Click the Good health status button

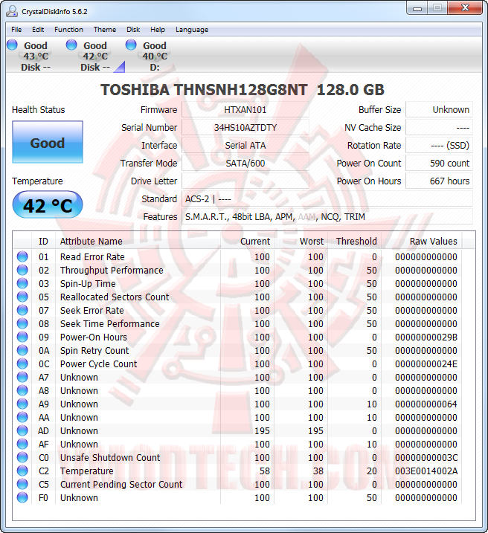pyautogui.click(x=48, y=142)
